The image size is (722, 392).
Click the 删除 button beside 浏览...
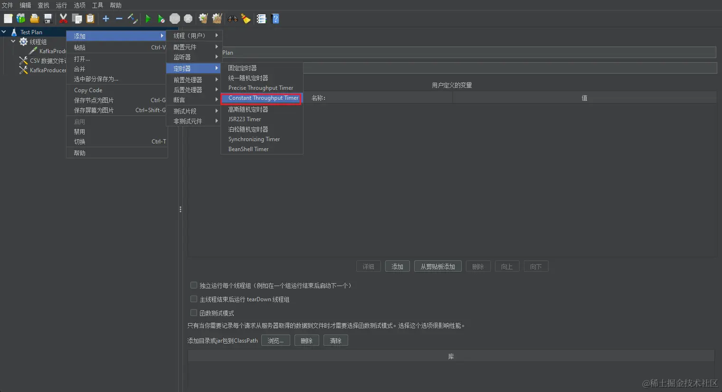[306, 341]
